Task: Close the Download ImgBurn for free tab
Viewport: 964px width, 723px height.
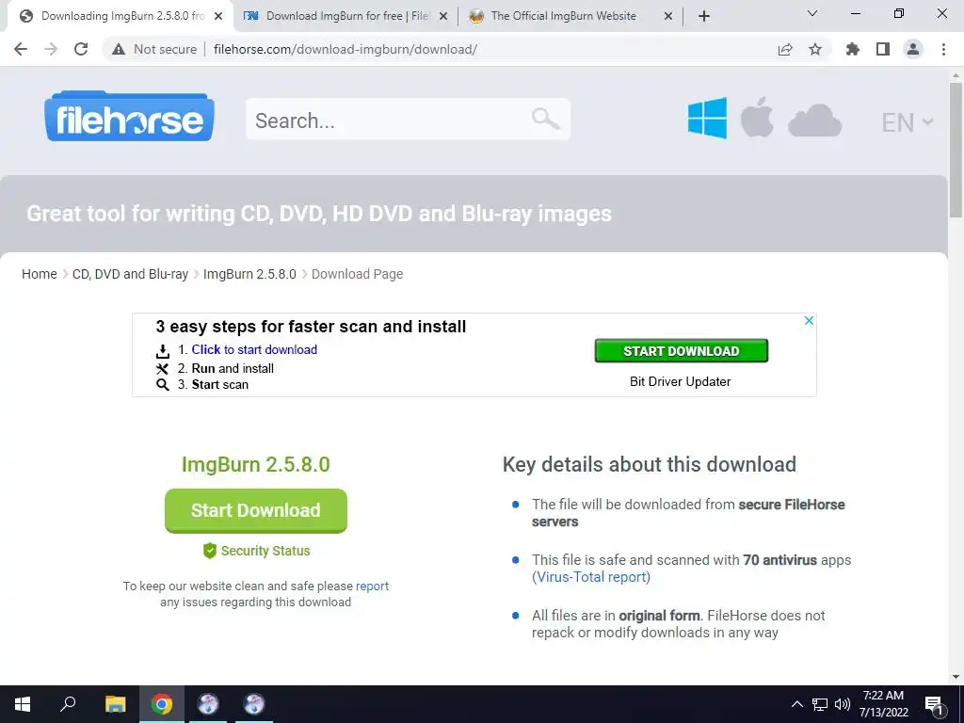Action: 443,17
